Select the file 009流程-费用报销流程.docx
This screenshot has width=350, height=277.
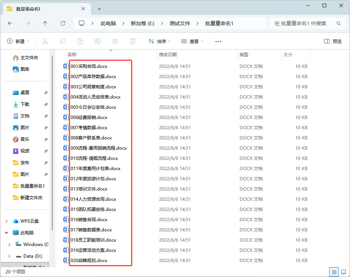[99, 148]
